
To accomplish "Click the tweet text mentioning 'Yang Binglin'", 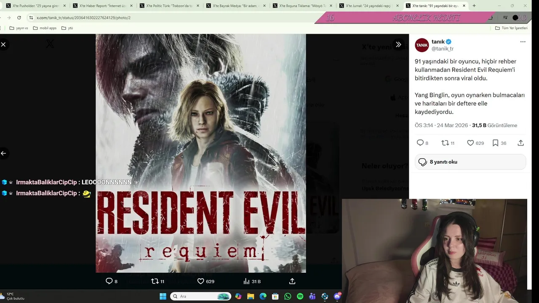I will click(470, 104).
